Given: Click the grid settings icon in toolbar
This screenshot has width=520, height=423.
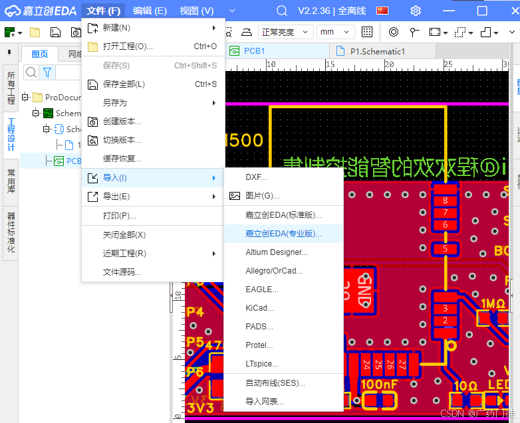Looking at the screenshot, I should click(367, 32).
